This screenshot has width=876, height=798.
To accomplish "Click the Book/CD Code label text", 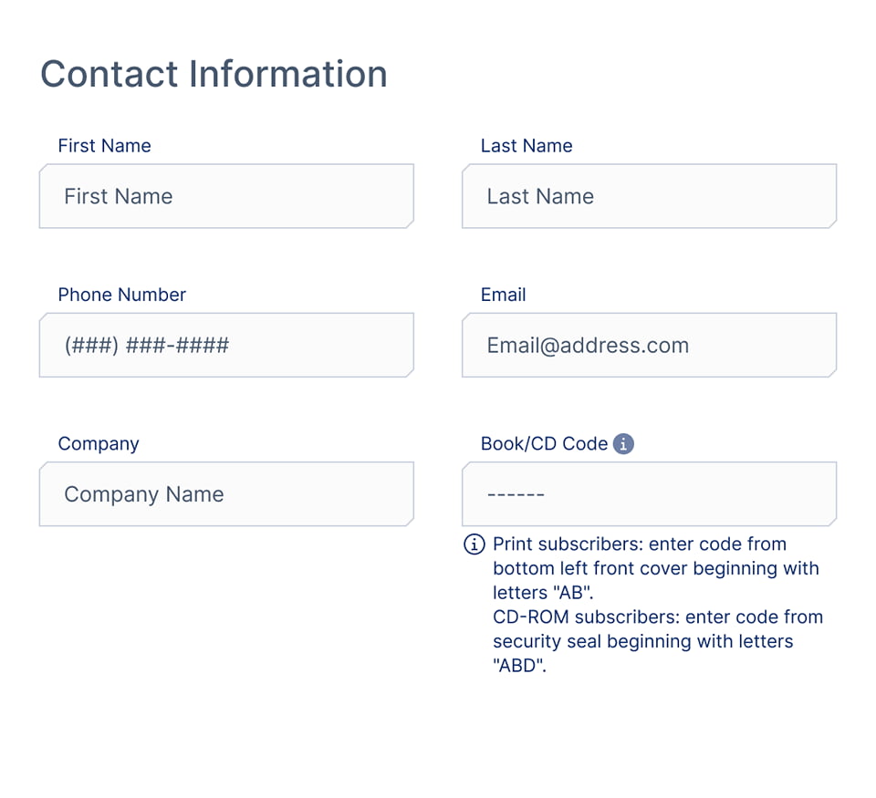I will pyautogui.click(x=544, y=444).
